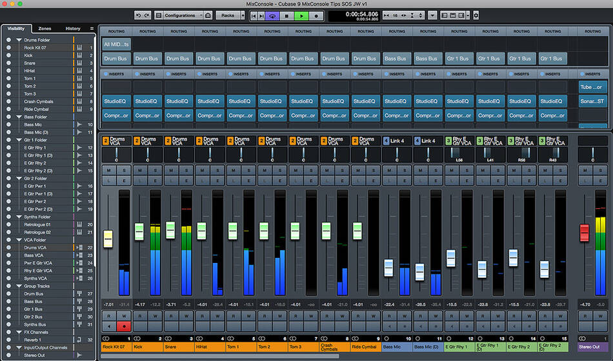Click the red Stereo Out fader handle
This screenshot has height=361, width=613.
pyautogui.click(x=585, y=233)
